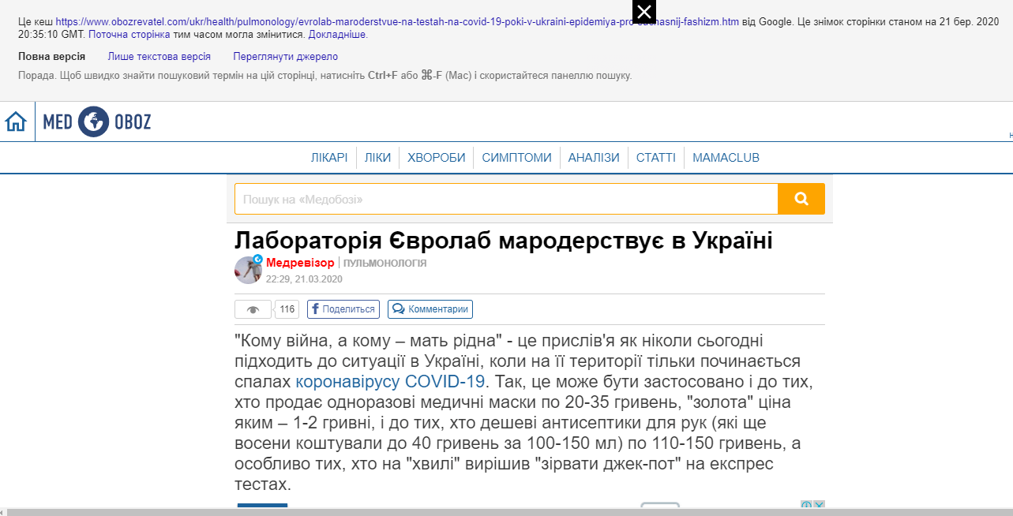Screen dimensions: 1013x516
Task: Click the Медревізор author avatar
Action: tap(248, 270)
